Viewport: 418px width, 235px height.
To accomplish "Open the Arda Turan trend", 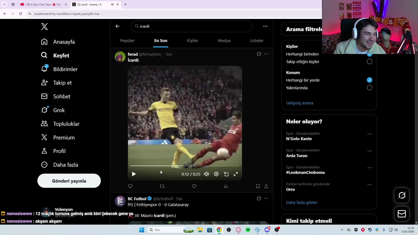I will click(x=297, y=156).
